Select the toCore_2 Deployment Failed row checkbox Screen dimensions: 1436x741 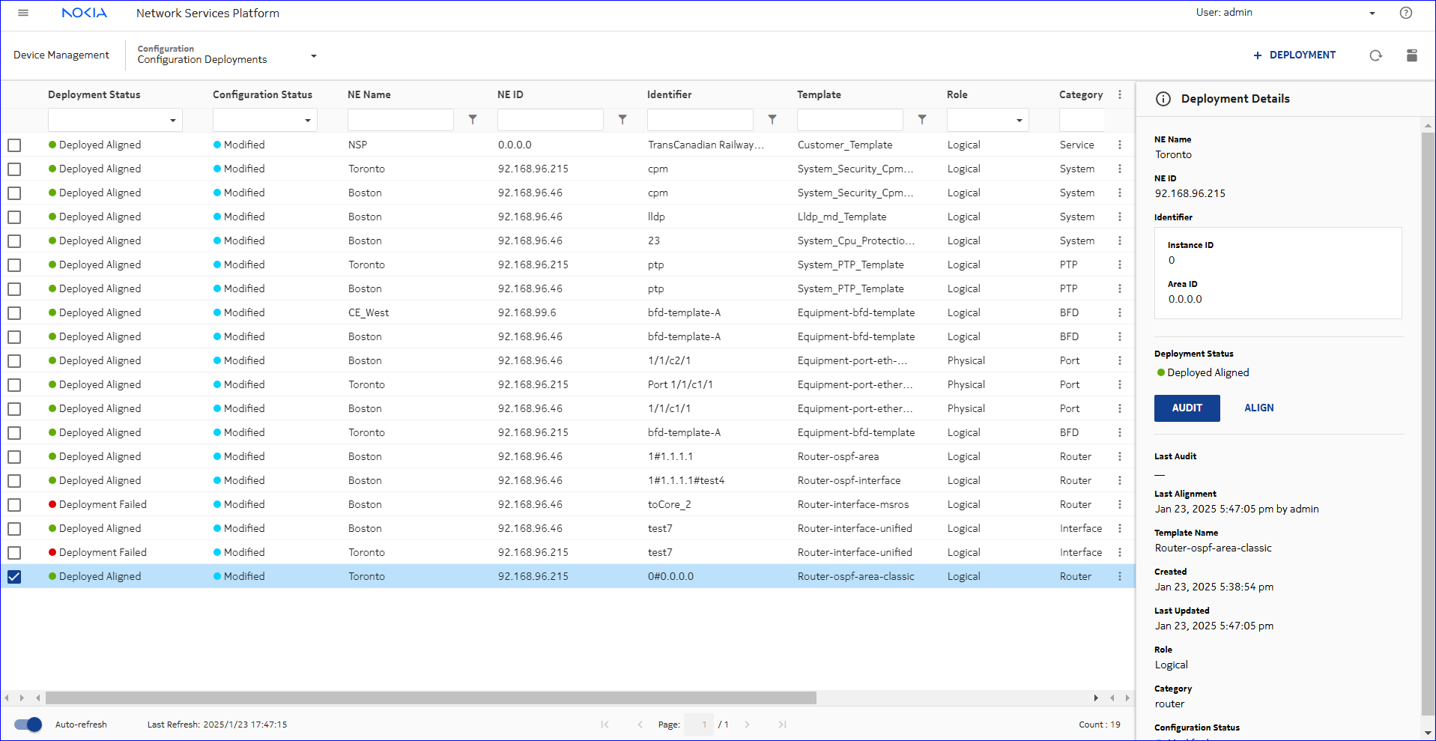[14, 505]
